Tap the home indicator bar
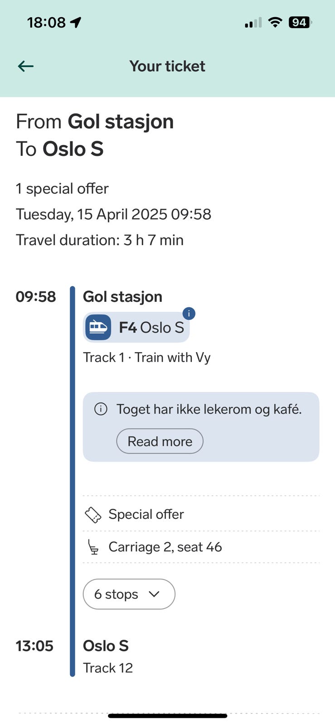The image size is (335, 725). 167,716
